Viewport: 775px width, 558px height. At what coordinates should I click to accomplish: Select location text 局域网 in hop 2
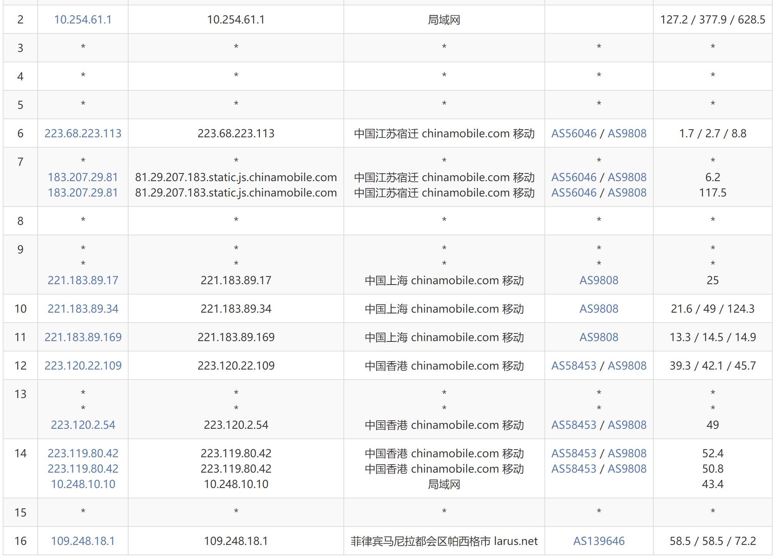coord(444,20)
